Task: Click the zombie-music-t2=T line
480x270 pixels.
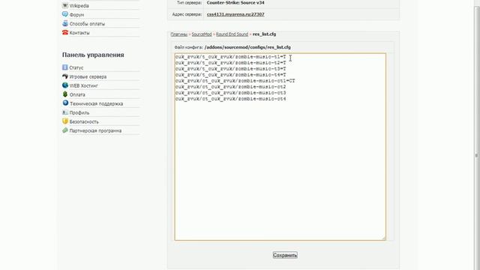Action: coord(230,63)
